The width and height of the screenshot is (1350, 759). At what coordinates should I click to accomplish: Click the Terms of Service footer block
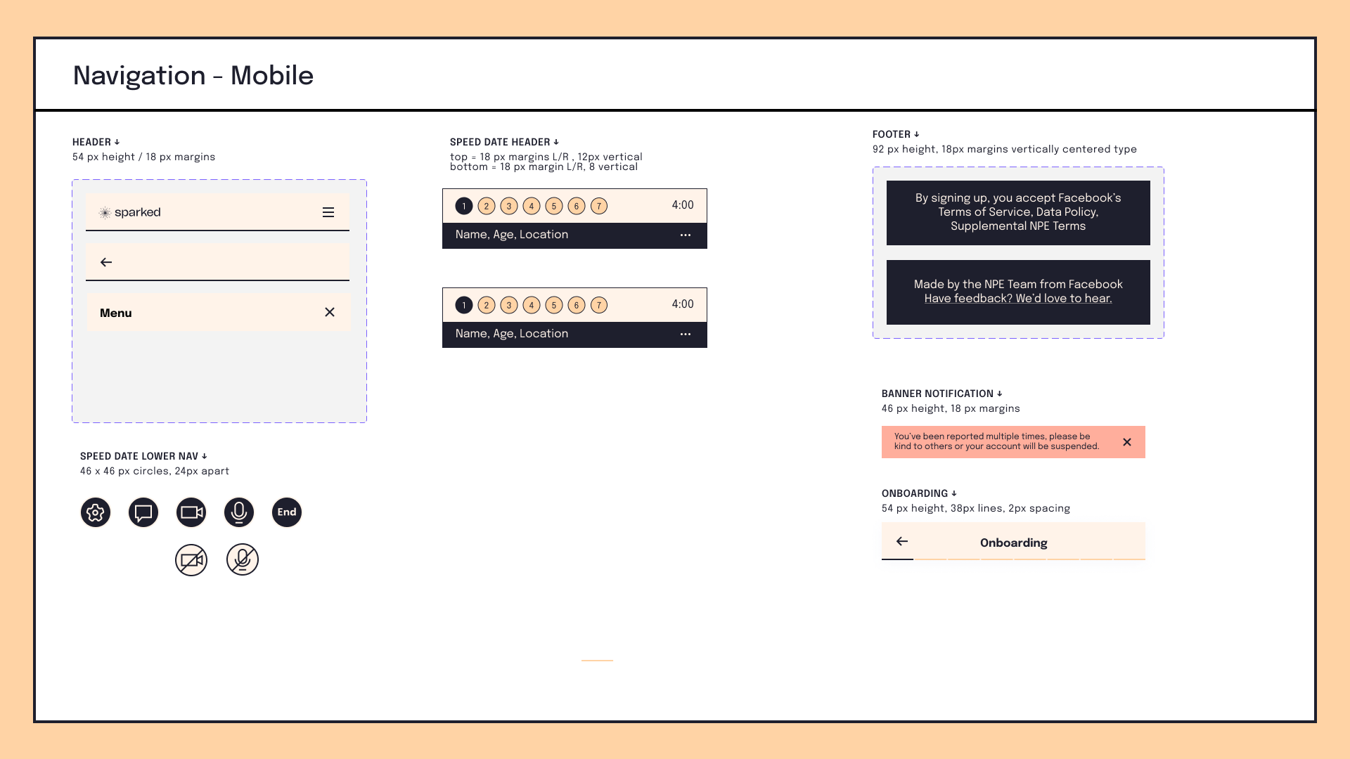(1018, 213)
